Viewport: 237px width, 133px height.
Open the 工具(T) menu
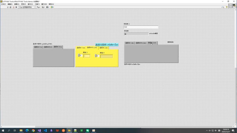[37, 4]
